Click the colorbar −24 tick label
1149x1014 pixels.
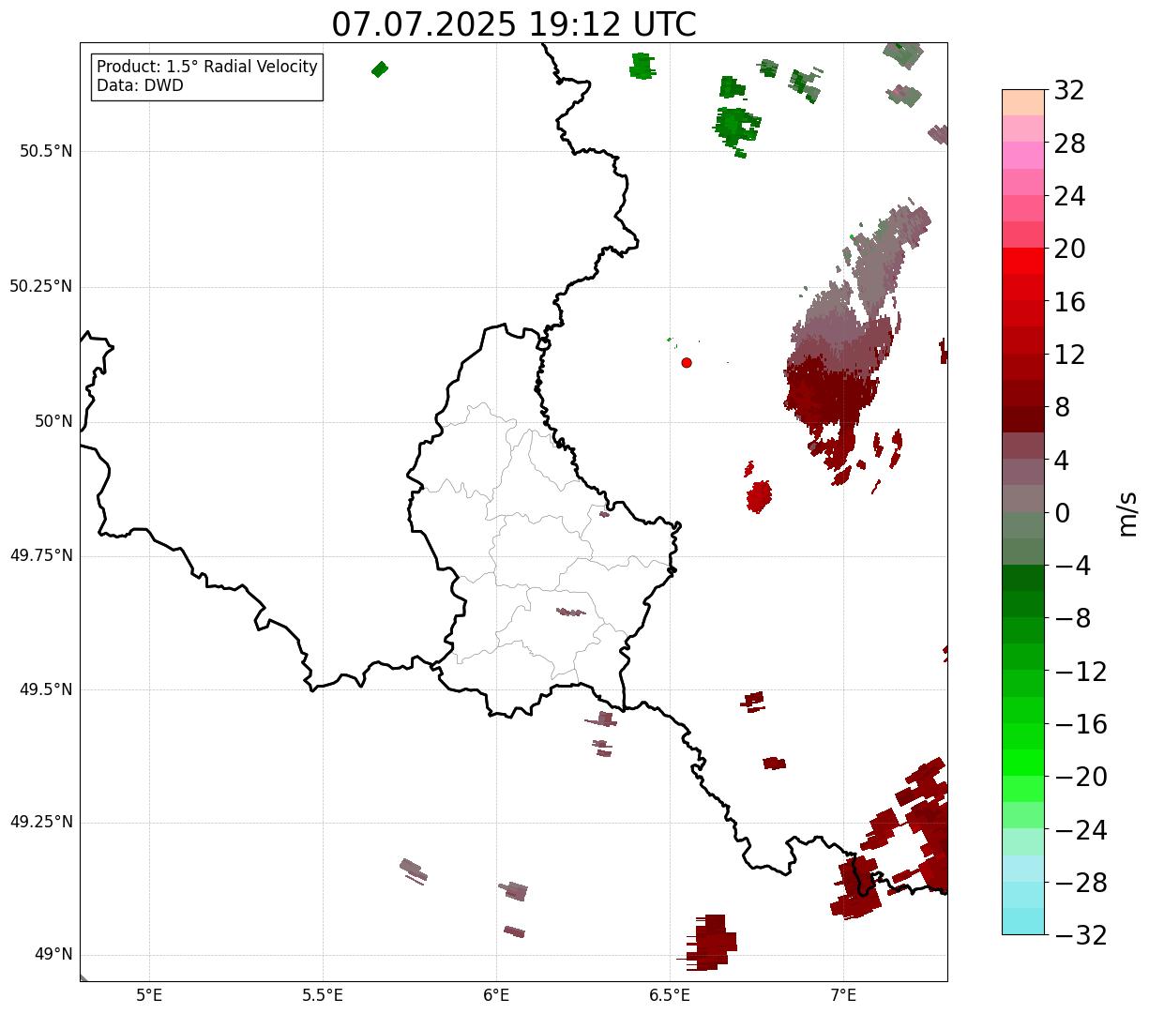1081,830
